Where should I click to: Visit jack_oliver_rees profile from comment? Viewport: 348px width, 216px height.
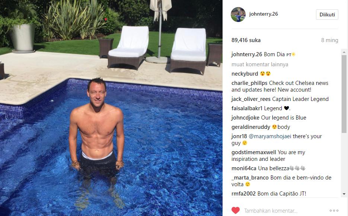coord(251,99)
